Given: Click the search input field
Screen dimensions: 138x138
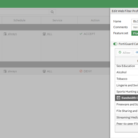Looking at the screenshot, I should (25, 12).
